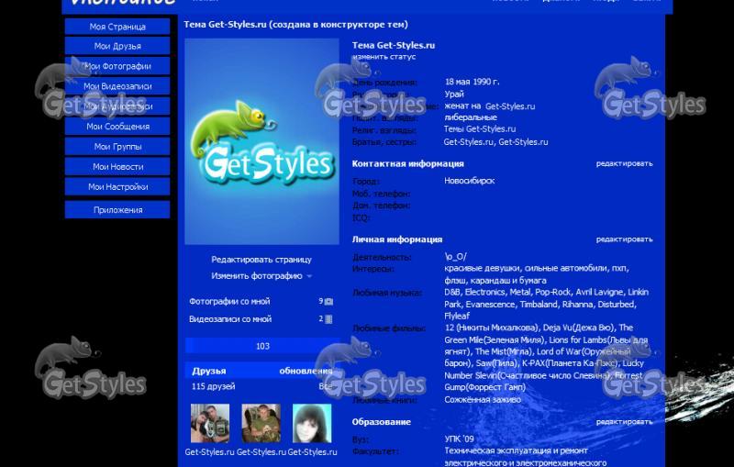Edit the Контактная информация section

tap(624, 163)
